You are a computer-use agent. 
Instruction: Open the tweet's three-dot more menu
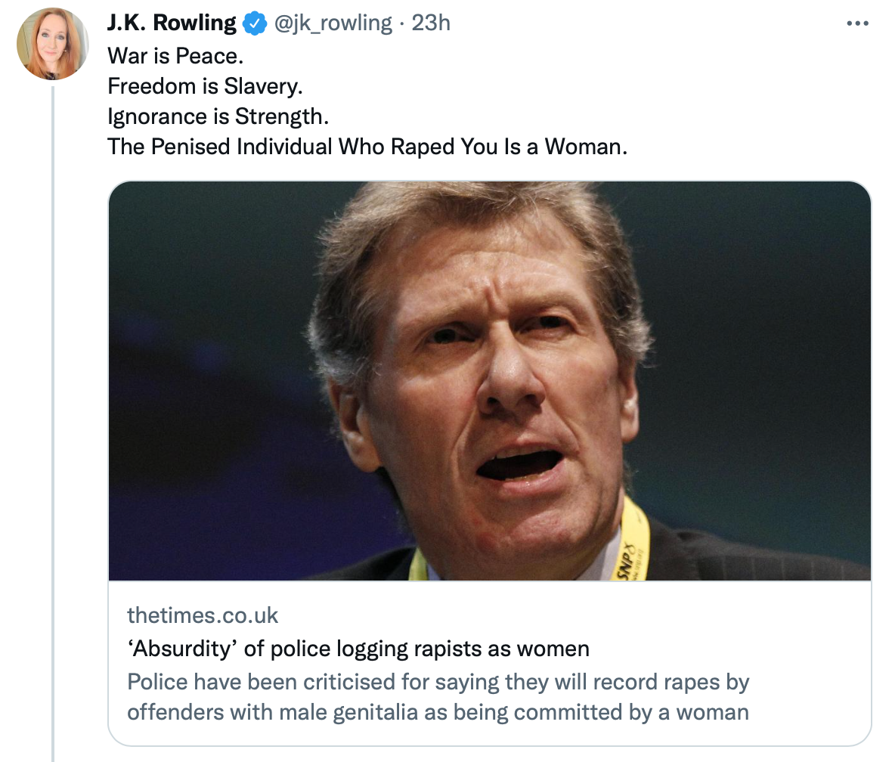click(x=856, y=24)
